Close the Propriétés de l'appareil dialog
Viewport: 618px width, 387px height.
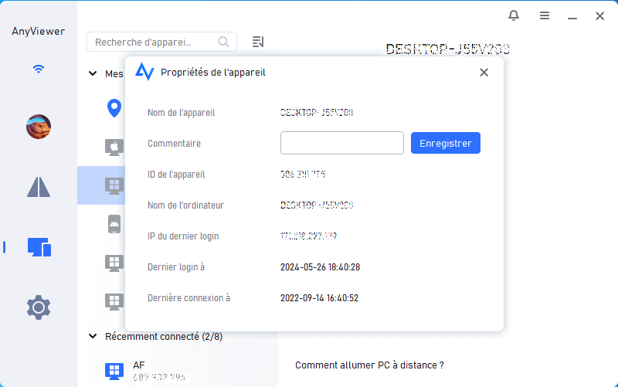pos(484,73)
